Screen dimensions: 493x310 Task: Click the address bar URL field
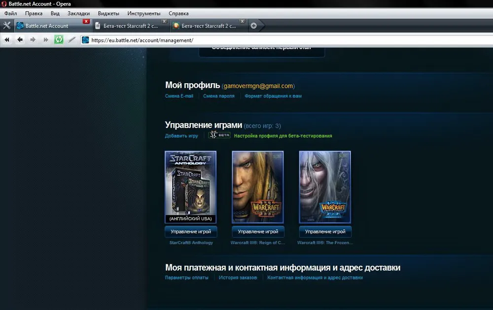pyautogui.click(x=286, y=40)
